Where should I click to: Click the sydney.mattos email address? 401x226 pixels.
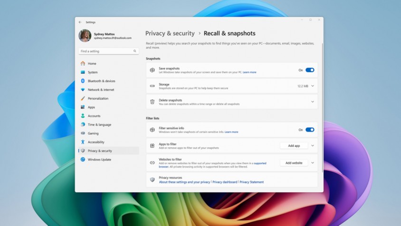click(113, 38)
